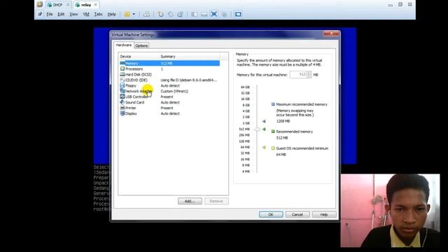Viewport: 448px width, 252px height.
Task: Click the yellow guest OS minimum marker
Action: (x=264, y=148)
